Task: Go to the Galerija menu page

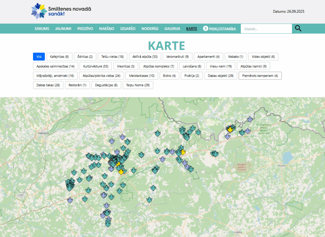Action: point(172,29)
